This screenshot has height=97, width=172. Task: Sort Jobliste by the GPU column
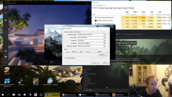[x=142, y=13]
